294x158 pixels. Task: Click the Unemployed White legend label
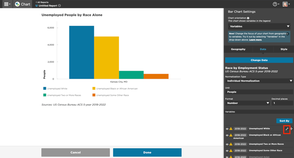57,89
